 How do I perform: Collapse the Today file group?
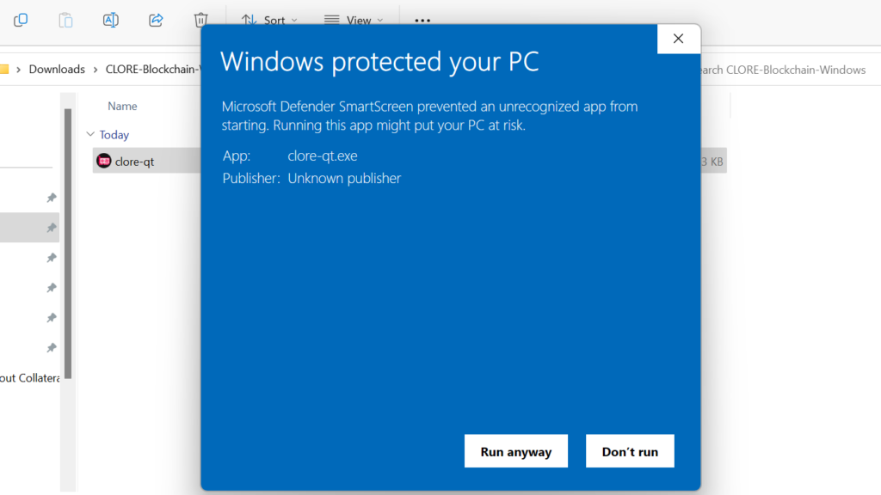[x=90, y=135]
